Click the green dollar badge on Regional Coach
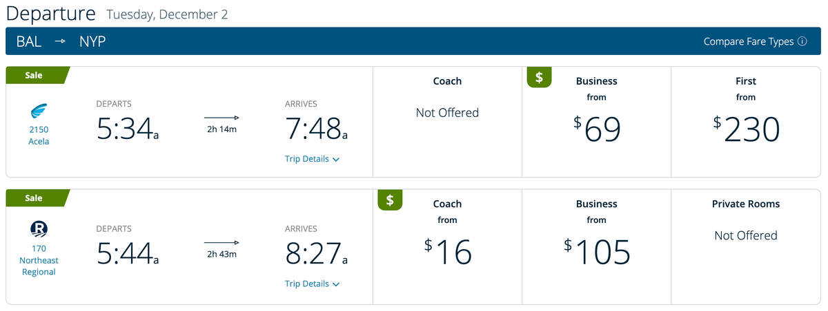 tap(390, 200)
